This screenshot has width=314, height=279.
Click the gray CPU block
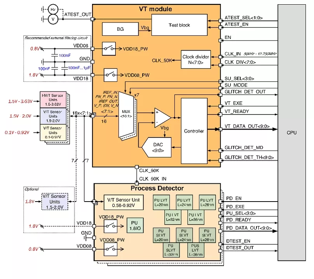point(291,133)
